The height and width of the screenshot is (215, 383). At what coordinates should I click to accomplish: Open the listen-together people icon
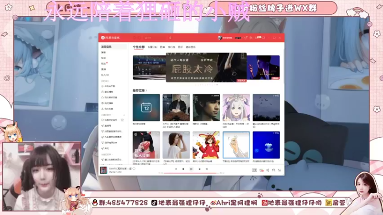pos(273,170)
